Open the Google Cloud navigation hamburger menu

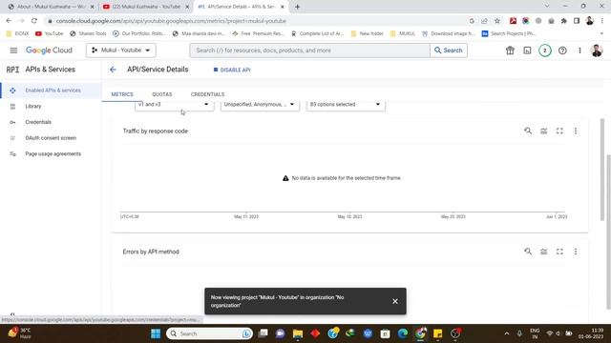pyautogui.click(x=13, y=50)
